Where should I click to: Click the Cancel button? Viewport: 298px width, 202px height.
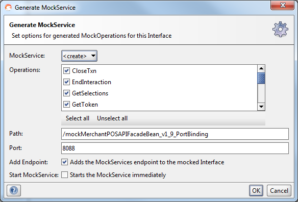click(x=279, y=190)
